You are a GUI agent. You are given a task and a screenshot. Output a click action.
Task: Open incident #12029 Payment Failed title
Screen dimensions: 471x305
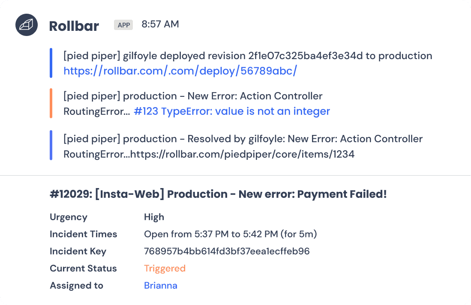point(218,194)
